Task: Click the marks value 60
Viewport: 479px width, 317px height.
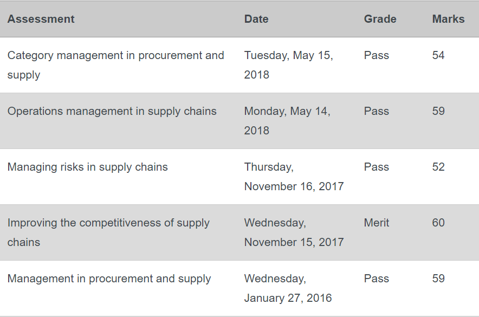Action: click(438, 223)
